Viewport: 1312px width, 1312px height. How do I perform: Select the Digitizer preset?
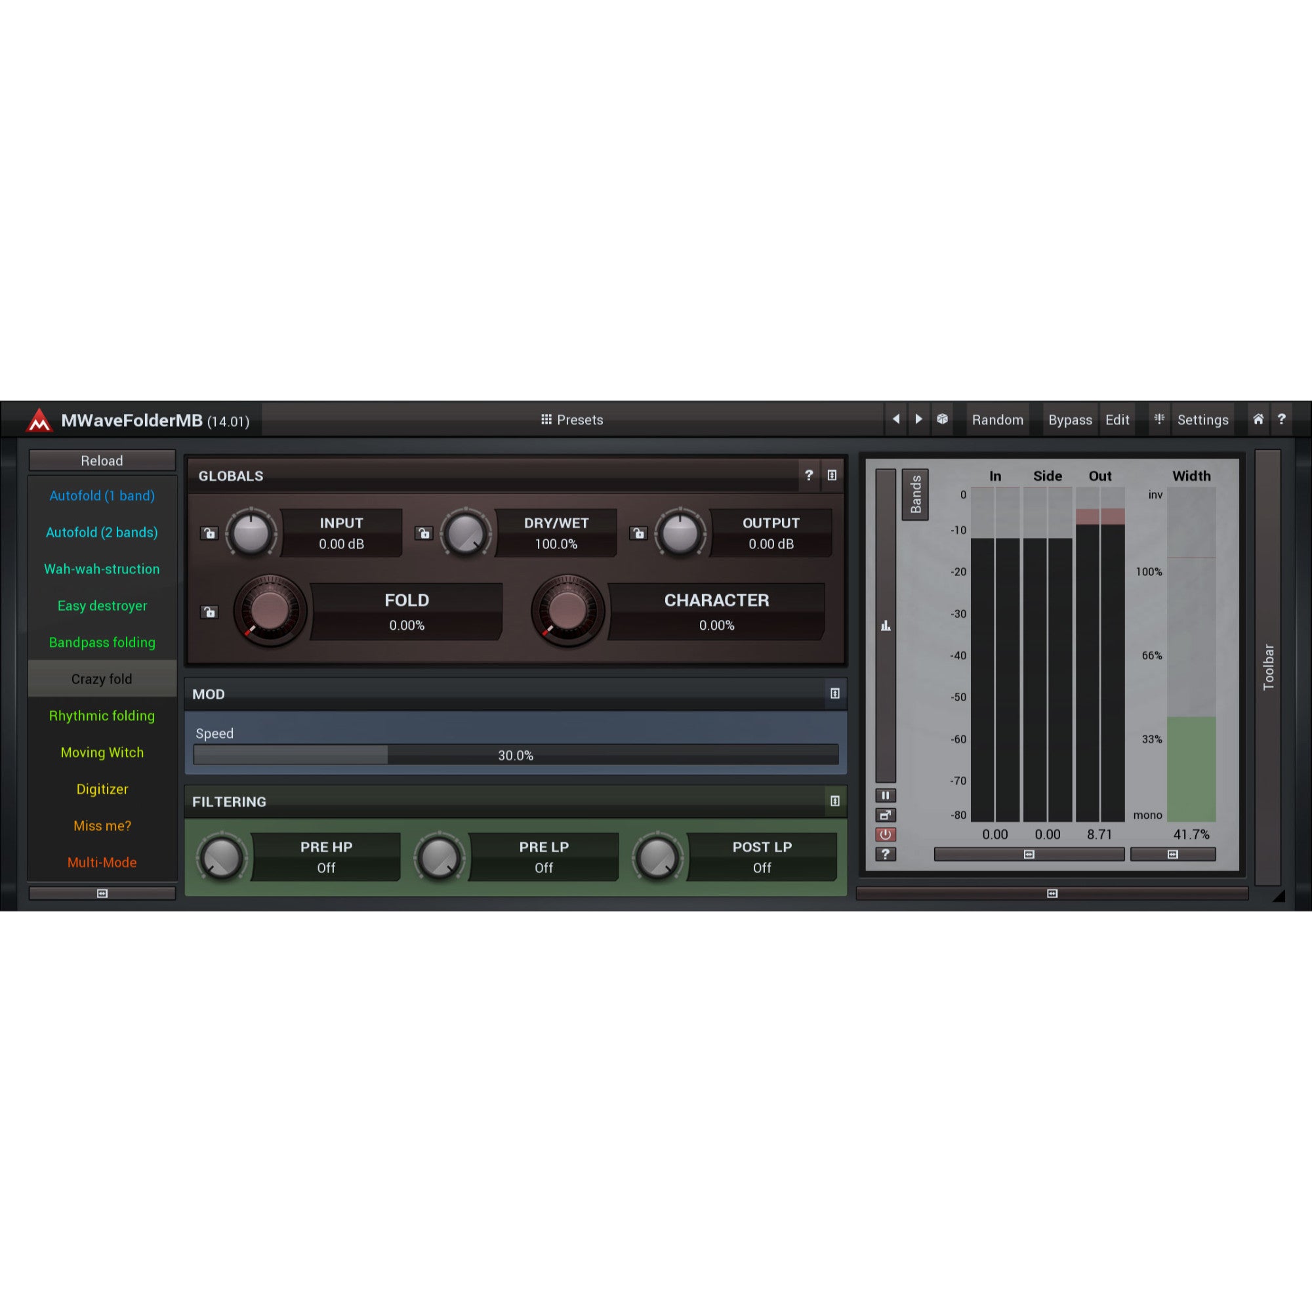102,789
